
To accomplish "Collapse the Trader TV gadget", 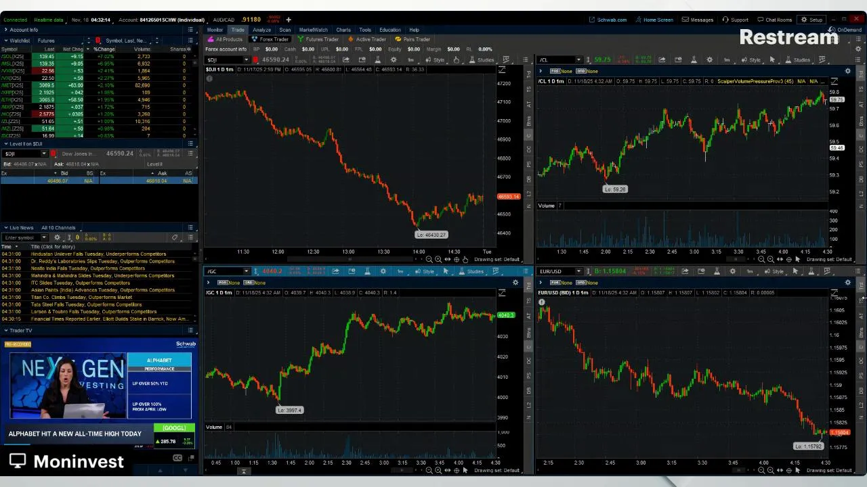I will [5, 331].
